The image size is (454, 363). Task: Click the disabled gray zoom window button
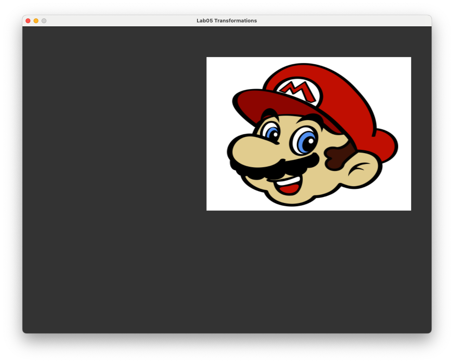tap(44, 21)
